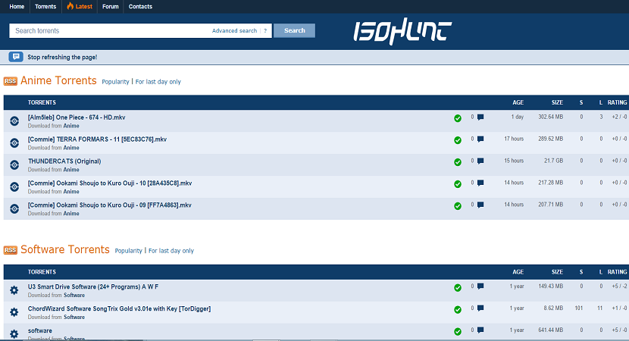Open the Forum menu item
The width and height of the screenshot is (629, 341).
[111, 6]
